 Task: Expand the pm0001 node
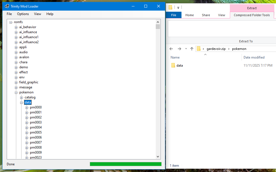pos(27,113)
